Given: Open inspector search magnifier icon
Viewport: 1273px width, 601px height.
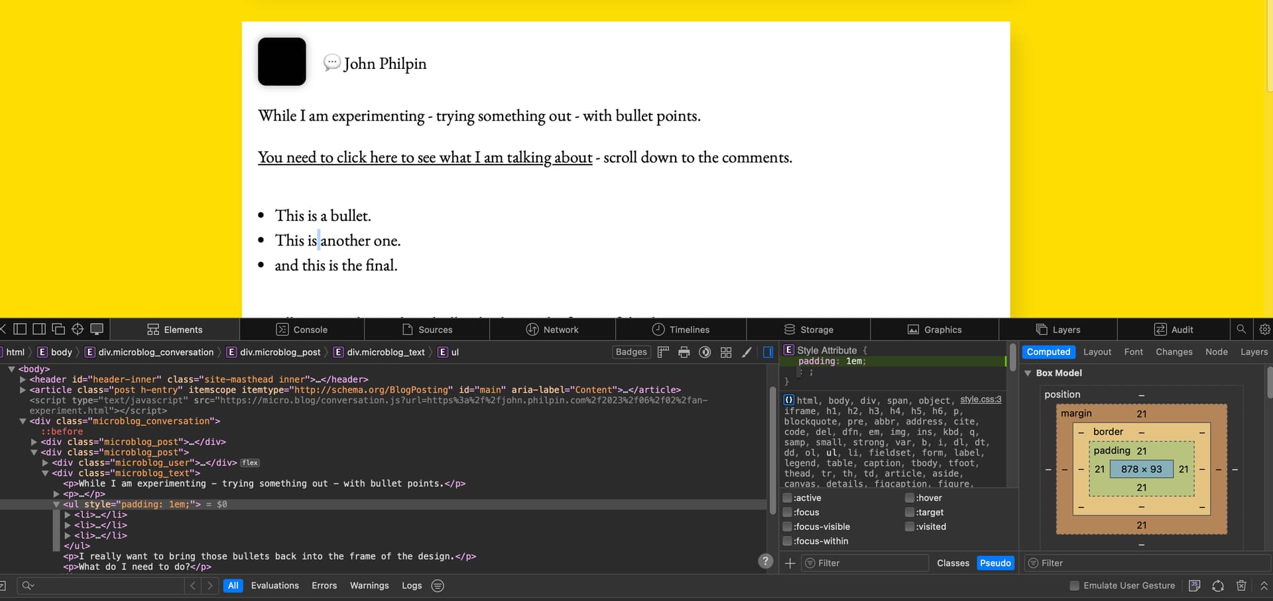Looking at the screenshot, I should [1241, 329].
